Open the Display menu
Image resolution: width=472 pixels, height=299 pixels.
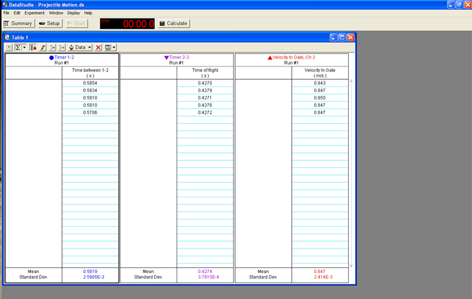(x=74, y=13)
